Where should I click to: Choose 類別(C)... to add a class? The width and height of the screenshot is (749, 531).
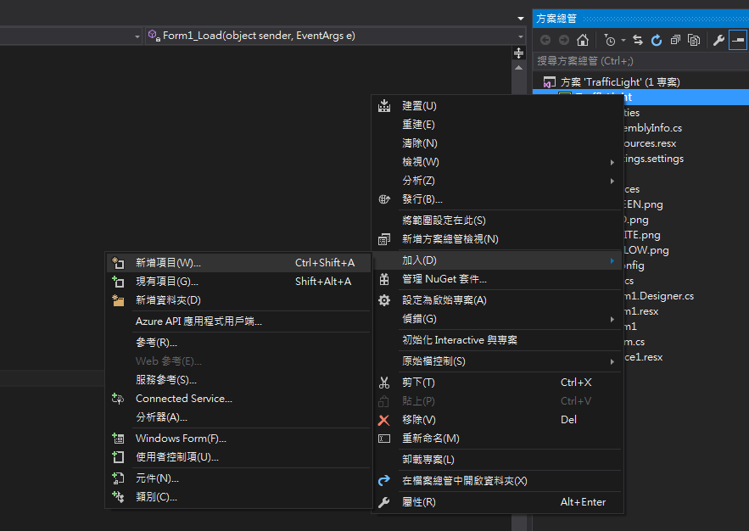[x=156, y=497]
